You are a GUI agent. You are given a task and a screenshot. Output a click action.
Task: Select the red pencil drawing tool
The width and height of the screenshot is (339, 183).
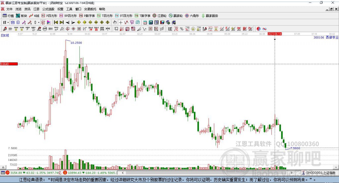pyautogui.click(x=5, y=29)
